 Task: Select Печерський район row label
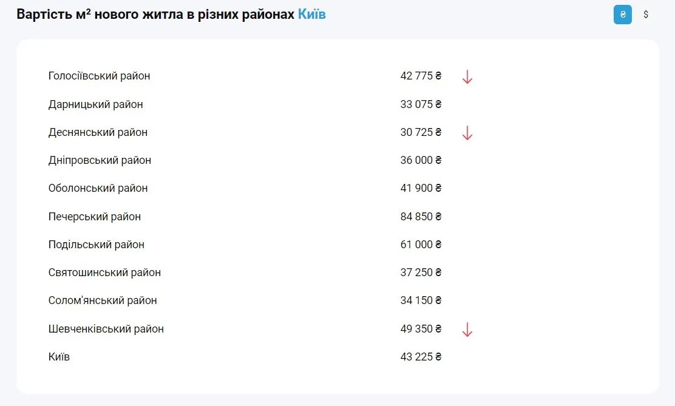(x=95, y=217)
